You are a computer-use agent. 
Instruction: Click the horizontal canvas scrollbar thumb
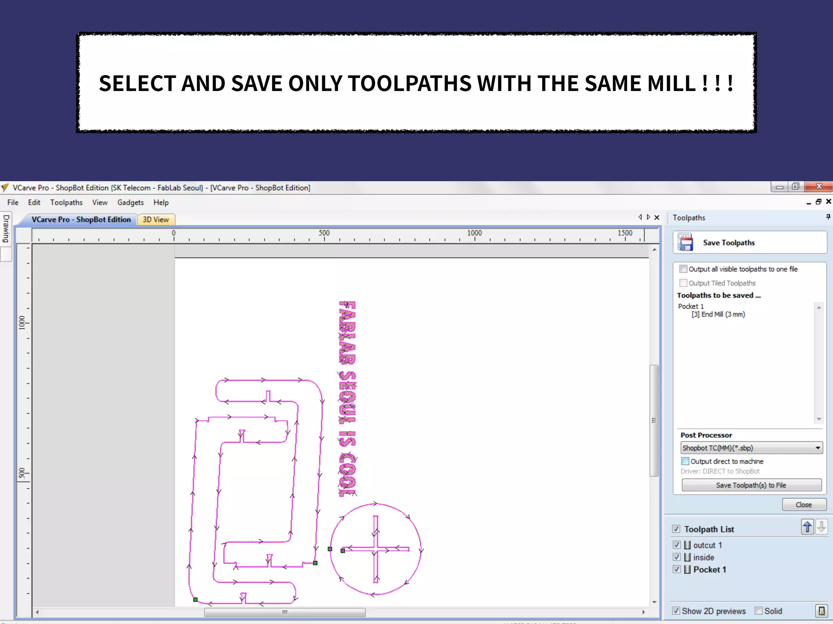pos(285,612)
